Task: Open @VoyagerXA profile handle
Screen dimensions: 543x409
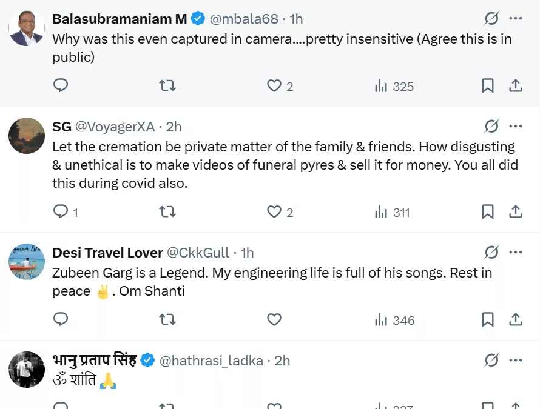Action: pyautogui.click(x=114, y=127)
